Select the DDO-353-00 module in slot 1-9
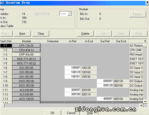The height and width of the screenshot is (115, 149). tap(26, 81)
